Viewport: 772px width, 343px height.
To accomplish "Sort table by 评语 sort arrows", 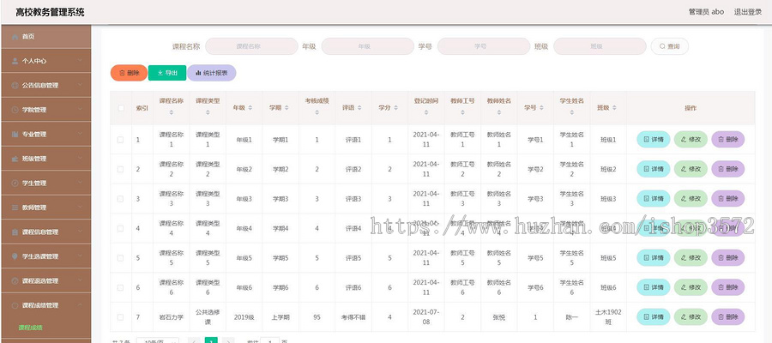I will [x=359, y=108].
